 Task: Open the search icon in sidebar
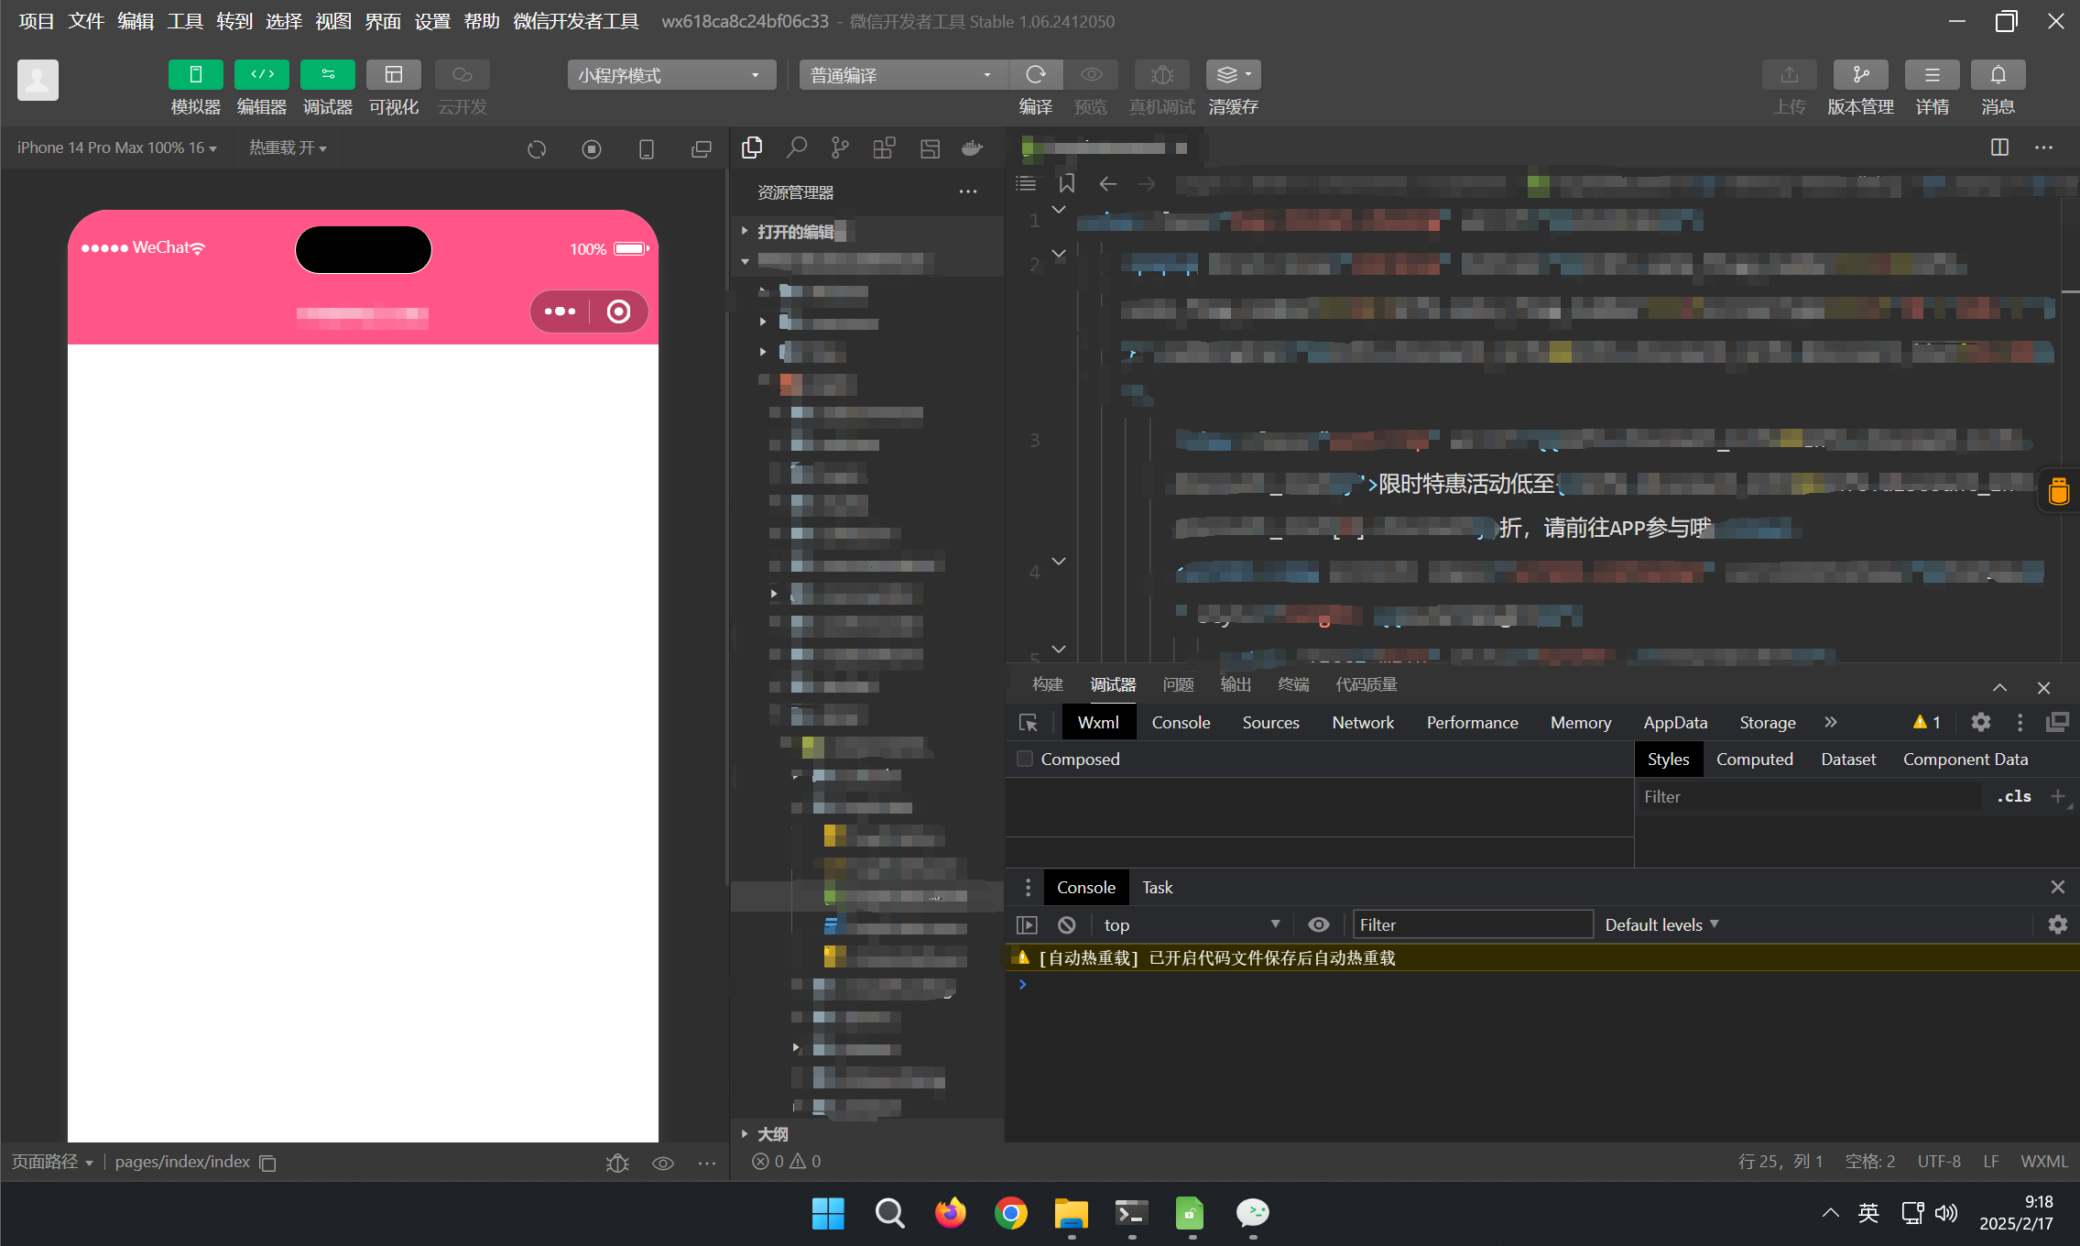(x=796, y=148)
